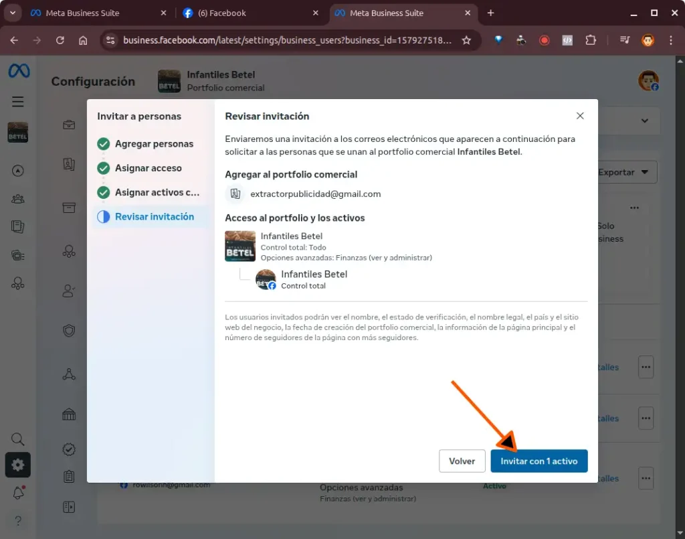Open the Revisar invitación step

coord(154,217)
